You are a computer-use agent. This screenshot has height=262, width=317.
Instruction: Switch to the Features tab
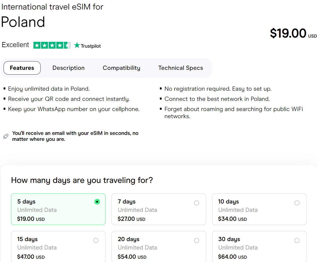(22, 68)
